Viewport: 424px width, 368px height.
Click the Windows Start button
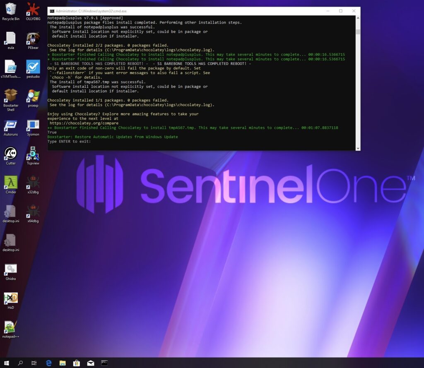(x=7, y=363)
